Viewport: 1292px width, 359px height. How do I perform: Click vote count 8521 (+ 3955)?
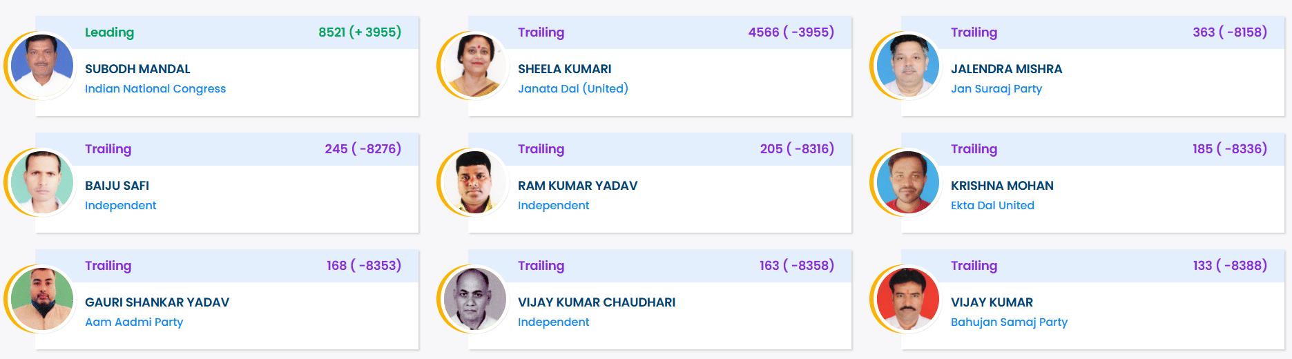pyautogui.click(x=360, y=32)
